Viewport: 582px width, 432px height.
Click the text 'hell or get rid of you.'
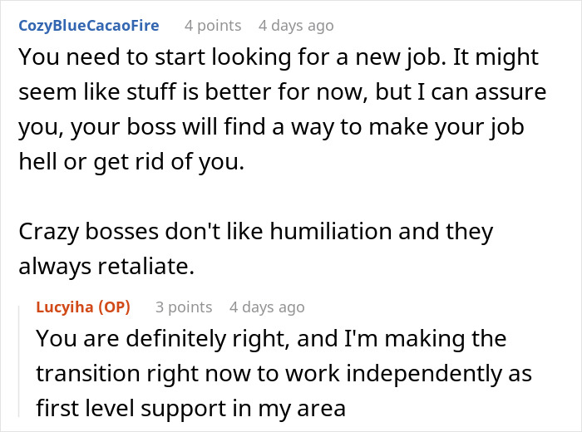(x=131, y=162)
